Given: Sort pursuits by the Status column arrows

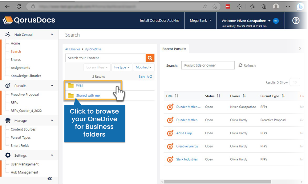Looking at the screenshot, I should pyautogui.click(x=218, y=96).
